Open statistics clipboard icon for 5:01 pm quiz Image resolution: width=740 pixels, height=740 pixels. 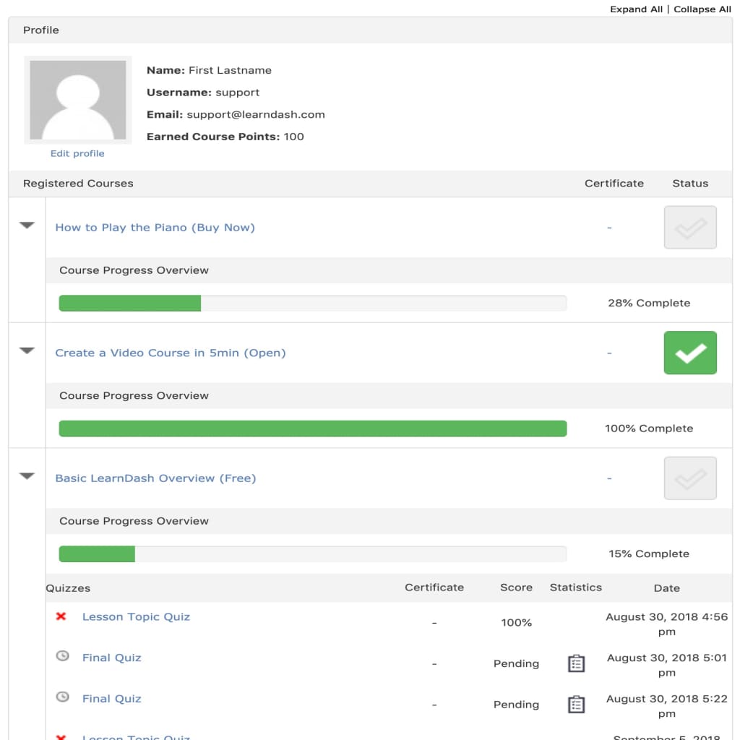point(576,663)
